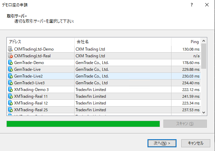The image size is (215, 151).
Task: Select the GemTrade-Demo address
Action: pos(29,63)
